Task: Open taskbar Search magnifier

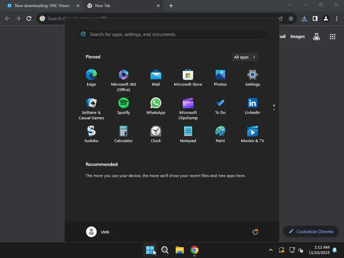Action: (x=165, y=250)
